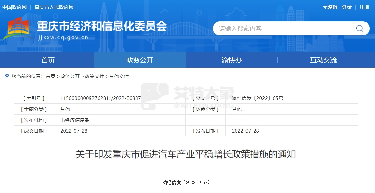Click the 登录 login link
The image size is (375, 193).
click(347, 7)
